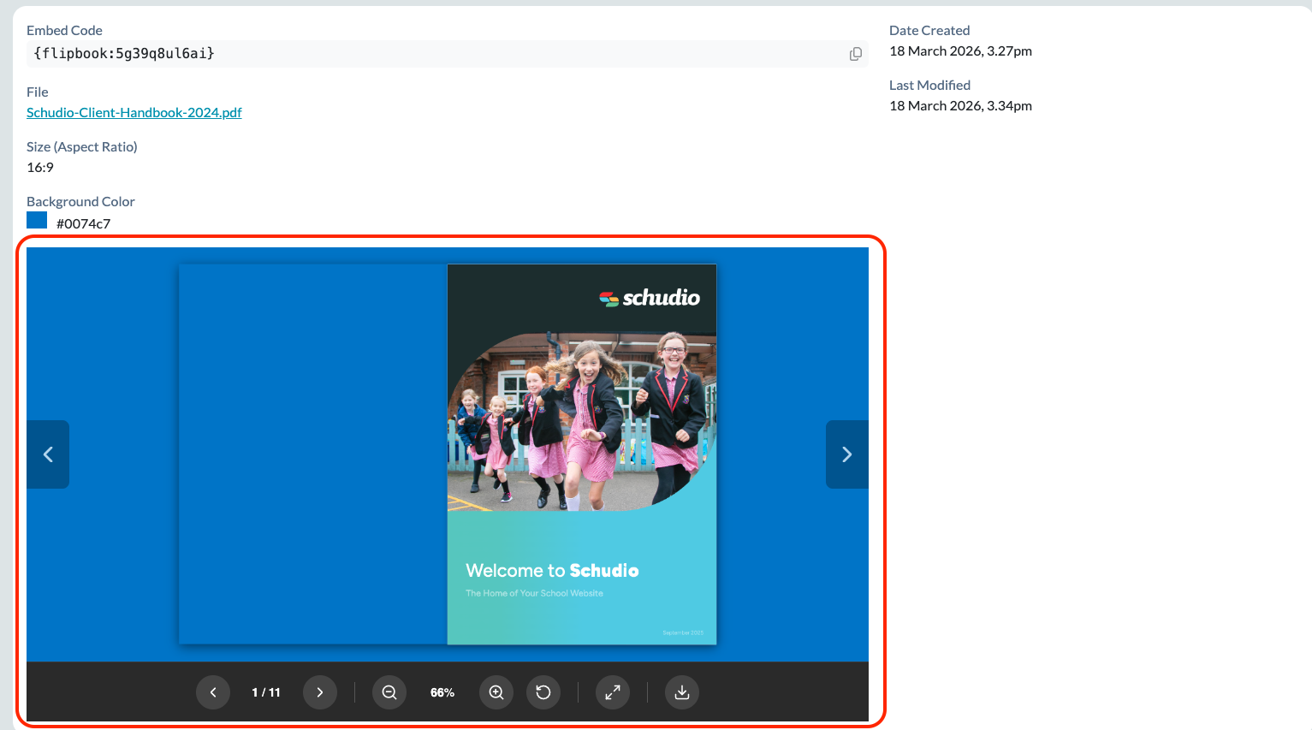Click the 66% zoom level text
Screen dimensions: 1312x730
tap(442, 692)
